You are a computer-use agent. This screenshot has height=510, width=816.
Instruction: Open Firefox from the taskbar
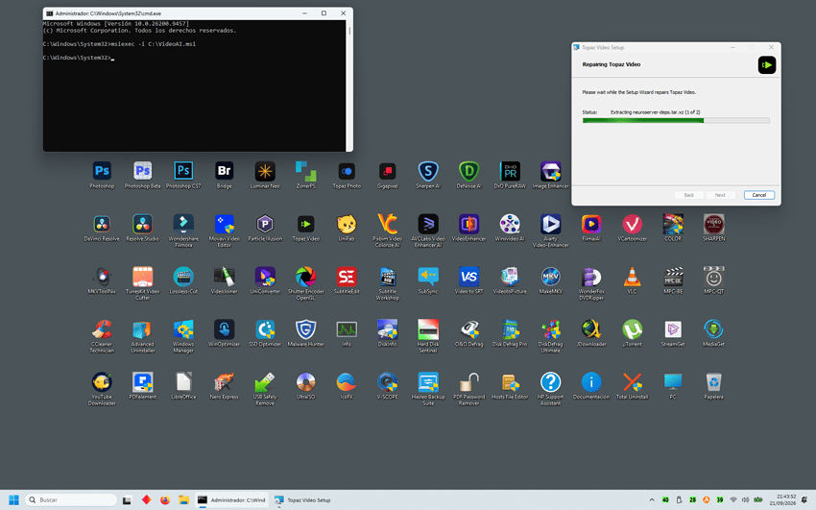click(x=165, y=500)
